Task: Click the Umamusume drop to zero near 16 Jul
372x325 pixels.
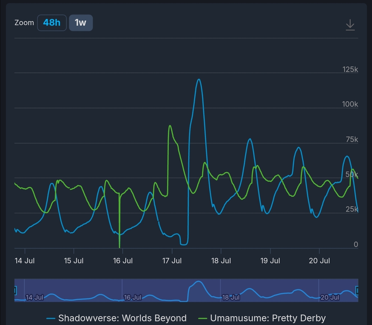Action: point(119,247)
